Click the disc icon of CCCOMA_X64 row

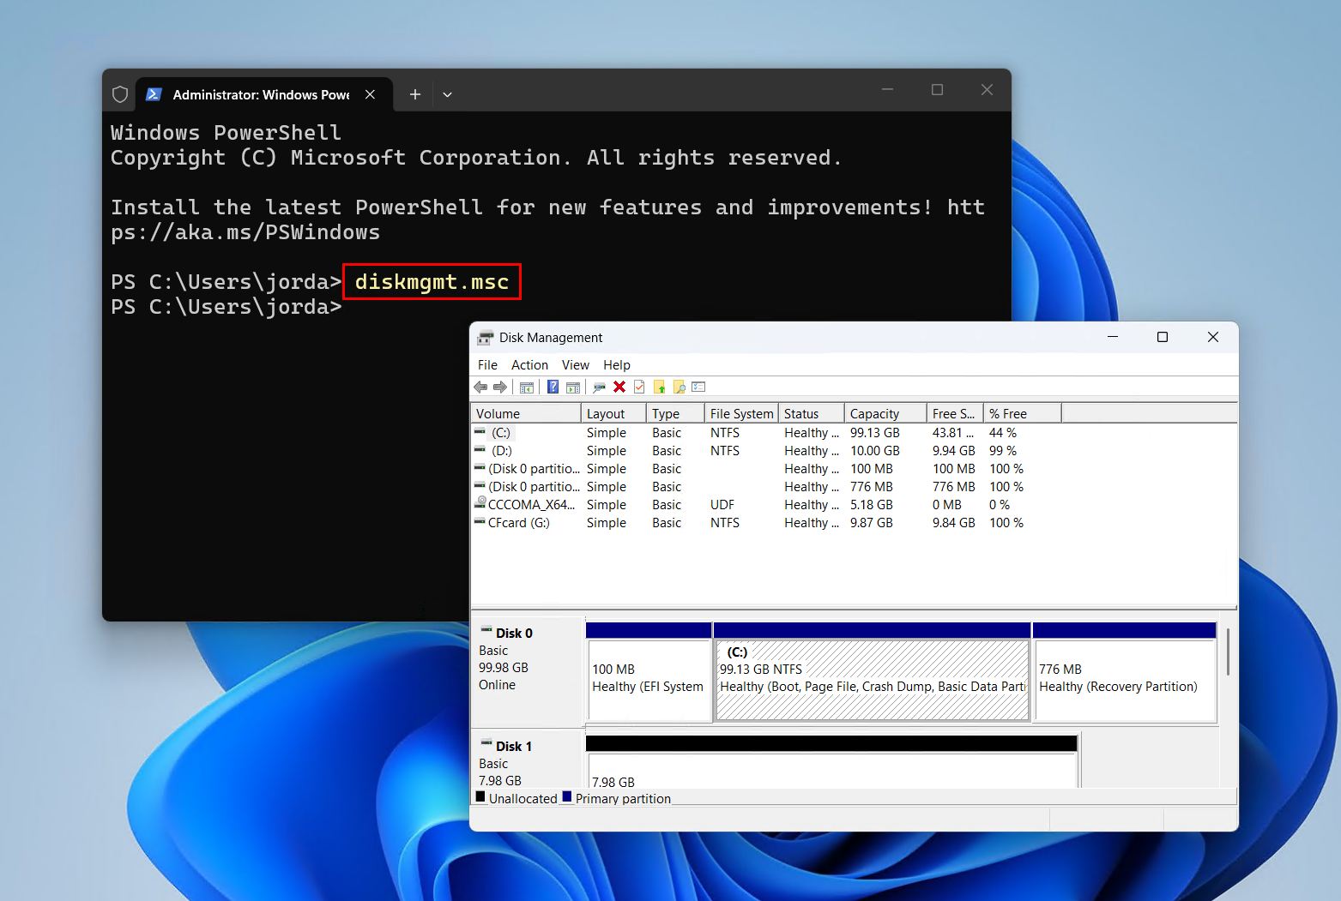[x=480, y=504]
